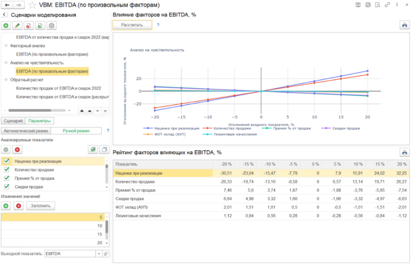The height and width of the screenshot is (264, 411).
Task: Select the highlighted EBITDA (по произвольным факторам) scenario
Action: [x=52, y=71]
